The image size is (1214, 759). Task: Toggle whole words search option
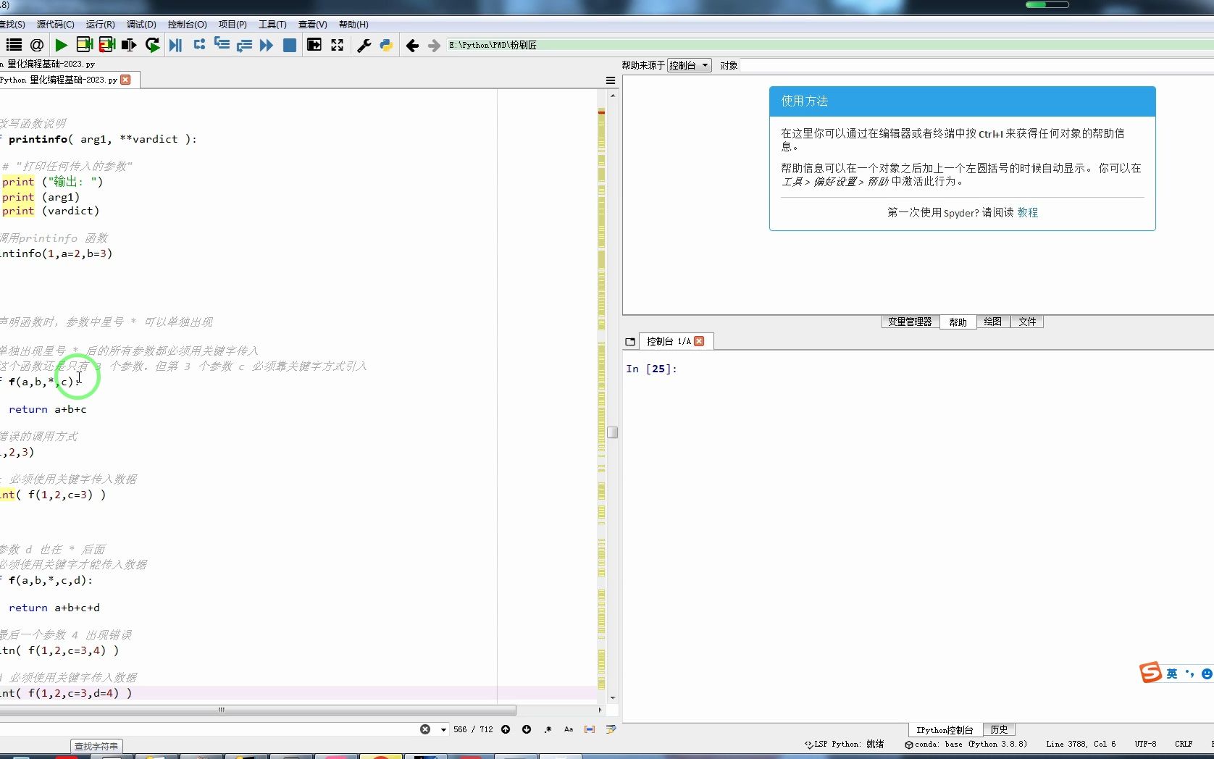pos(590,729)
